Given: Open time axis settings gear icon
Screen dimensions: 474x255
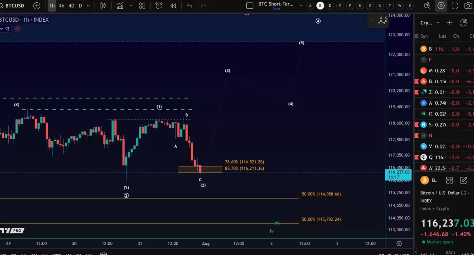Looking at the screenshot, I should click(x=399, y=244).
